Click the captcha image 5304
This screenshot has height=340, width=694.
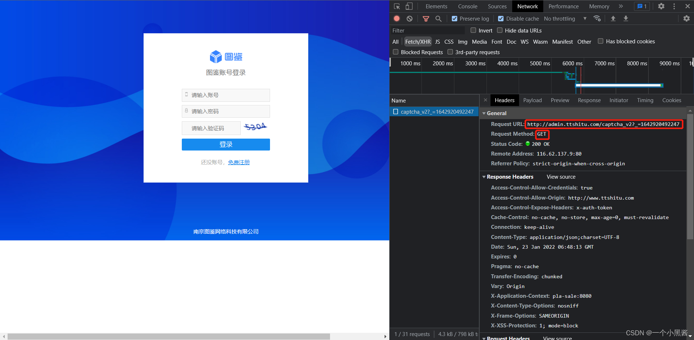pyautogui.click(x=255, y=127)
